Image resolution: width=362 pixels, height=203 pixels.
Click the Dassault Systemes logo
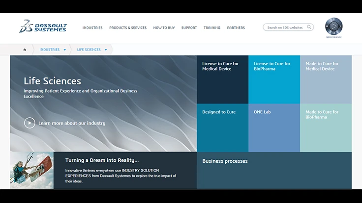[x=43, y=27]
